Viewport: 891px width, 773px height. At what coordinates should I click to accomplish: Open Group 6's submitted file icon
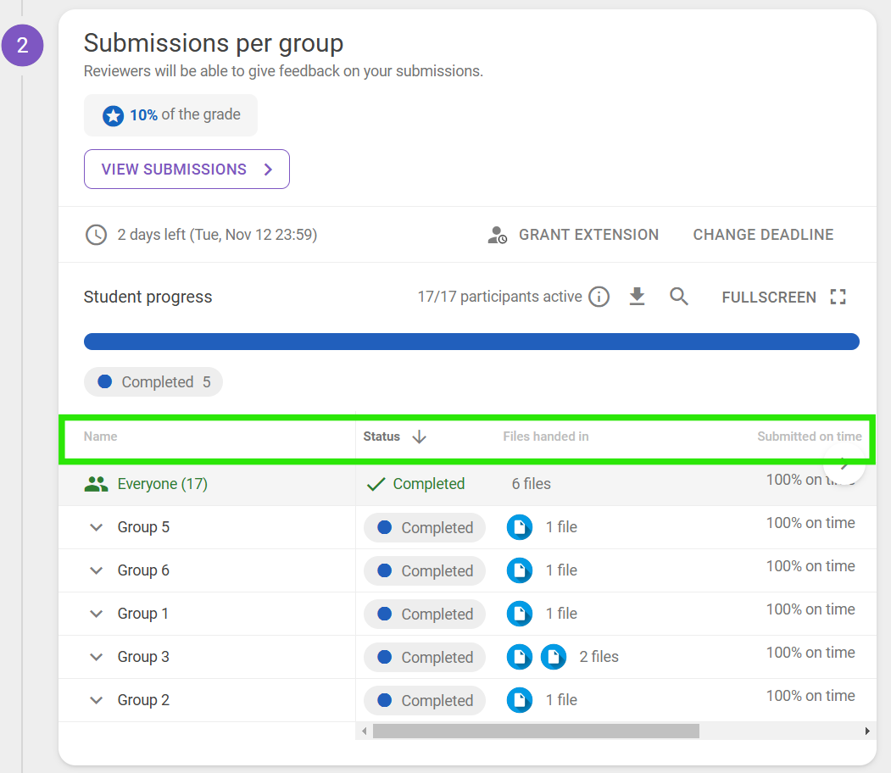click(x=519, y=570)
